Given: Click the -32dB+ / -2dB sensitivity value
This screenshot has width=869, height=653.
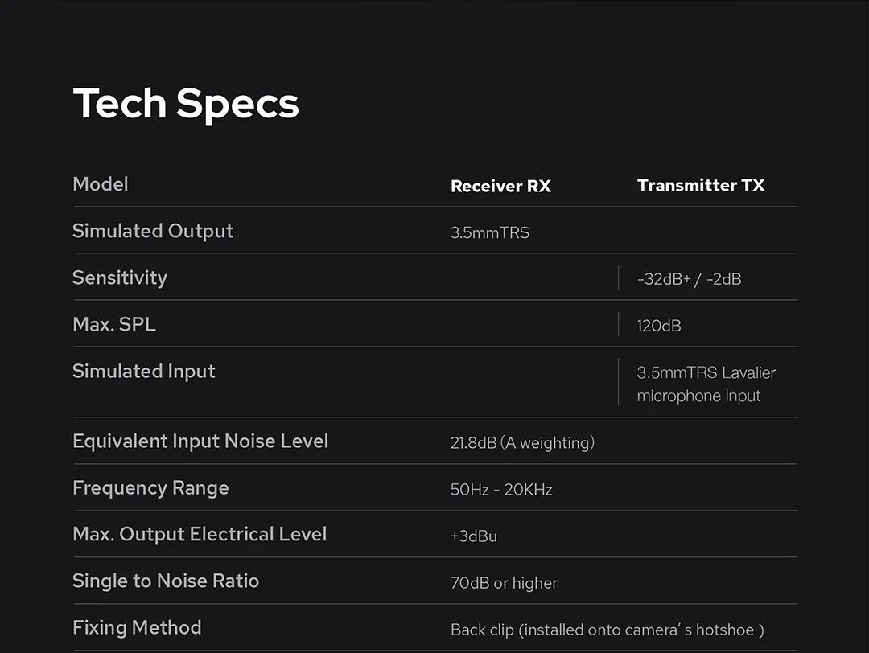Looking at the screenshot, I should coord(689,279).
